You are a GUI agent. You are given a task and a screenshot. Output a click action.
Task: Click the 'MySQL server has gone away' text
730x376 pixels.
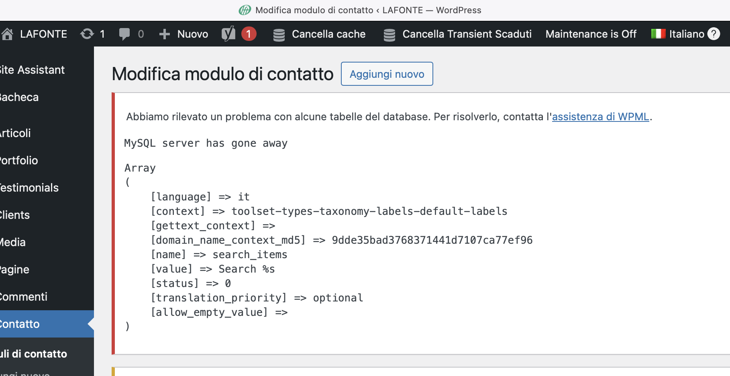tap(206, 143)
